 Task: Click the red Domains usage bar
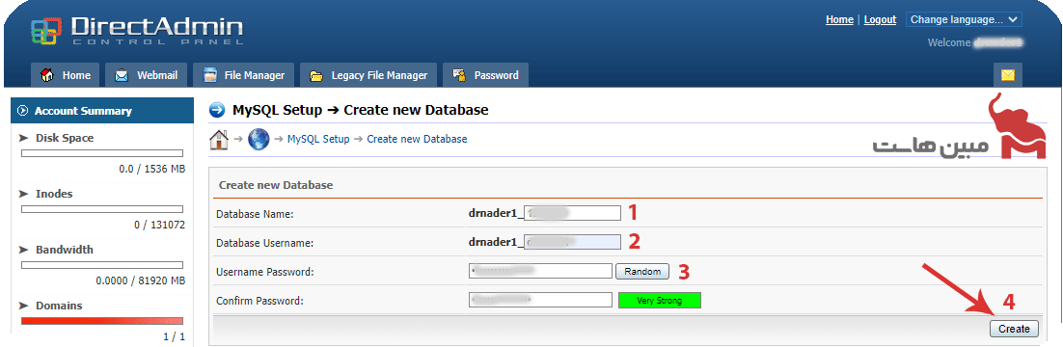102,321
